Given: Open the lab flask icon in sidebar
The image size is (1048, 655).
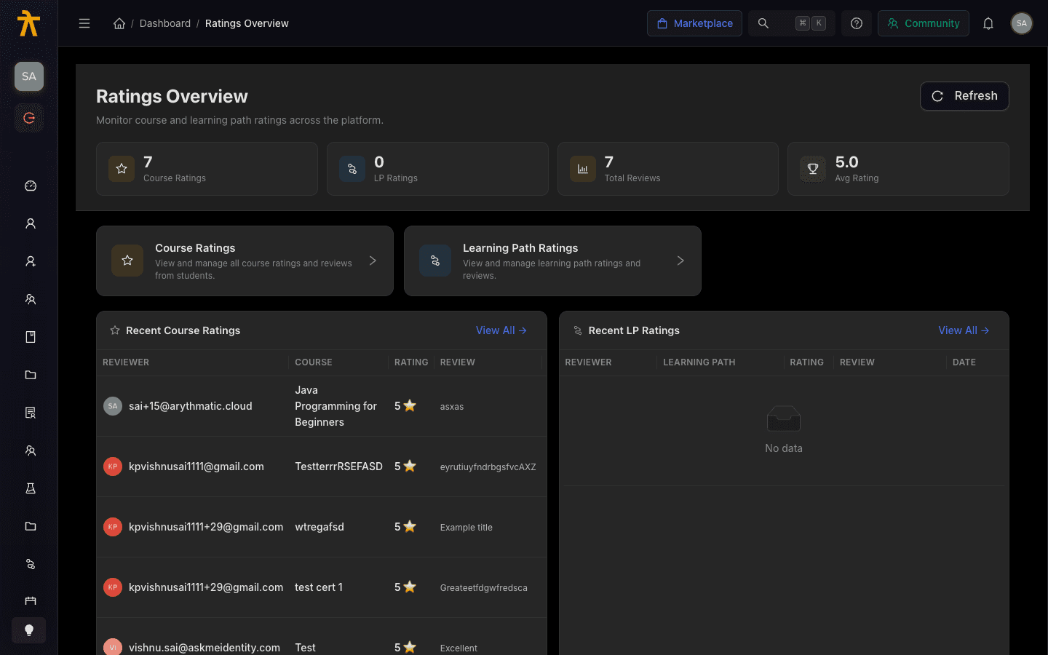Looking at the screenshot, I should click(x=31, y=488).
